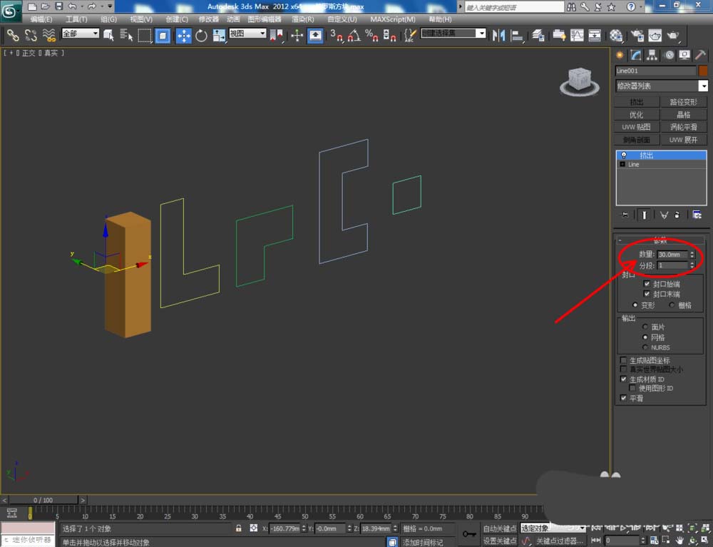The height and width of the screenshot is (547, 713).
Task: Open Configure Modifier Sets icon
Action: point(697,215)
